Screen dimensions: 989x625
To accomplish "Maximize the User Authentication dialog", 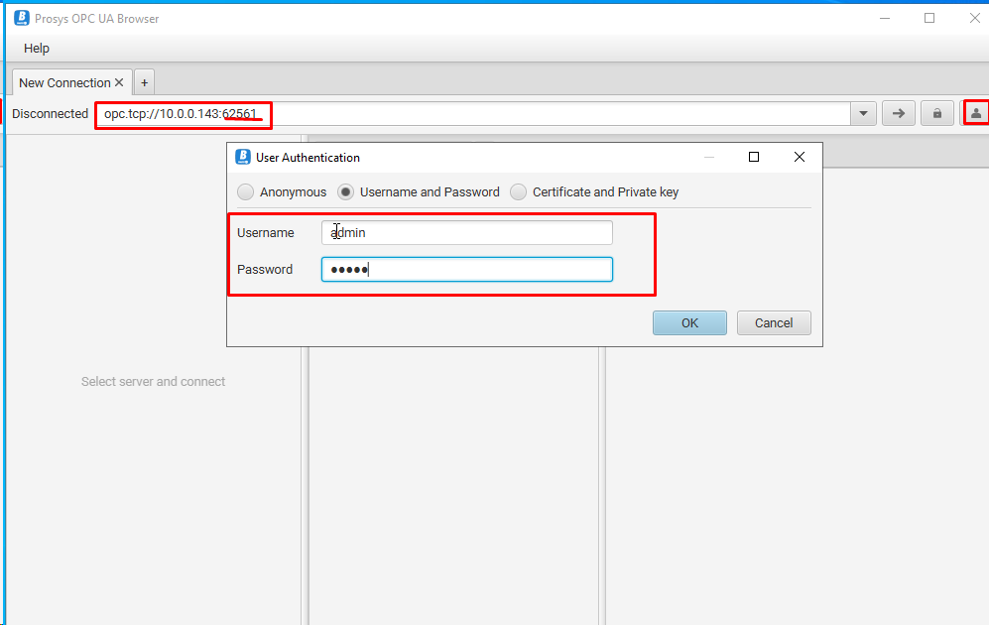I will 754,157.
